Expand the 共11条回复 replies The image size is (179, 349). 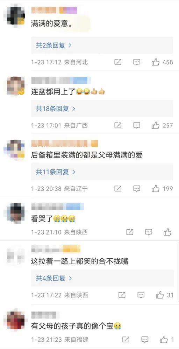(x=56, y=172)
